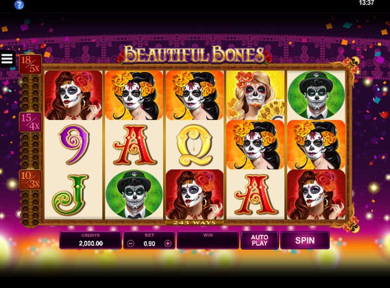390x288 pixels.
Task: Click the Credits balance display
Action: tap(91, 240)
